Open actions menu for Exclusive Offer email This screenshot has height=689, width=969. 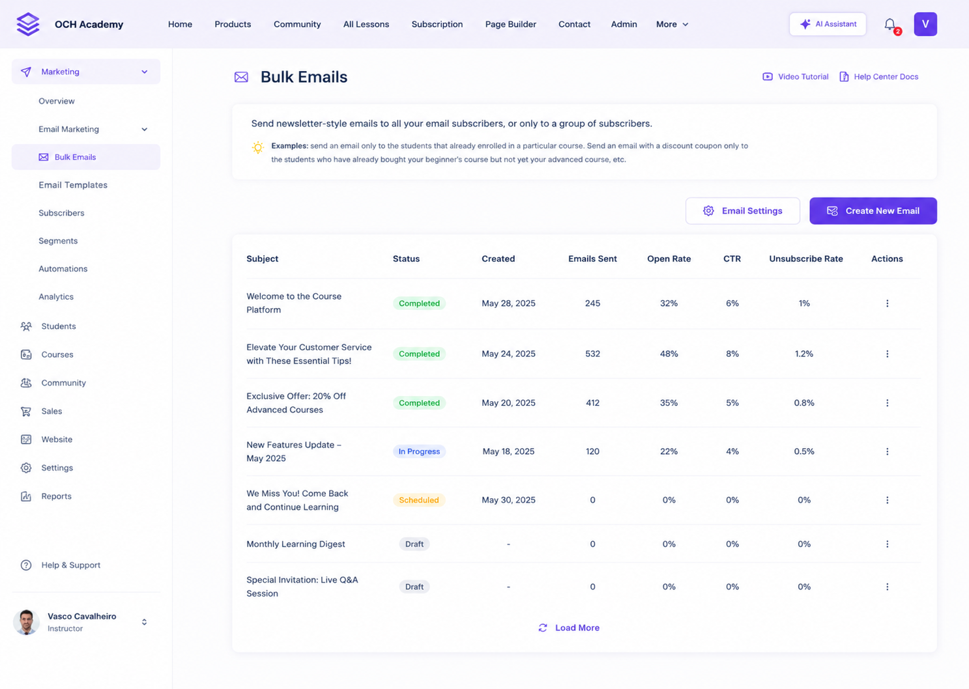(x=887, y=403)
